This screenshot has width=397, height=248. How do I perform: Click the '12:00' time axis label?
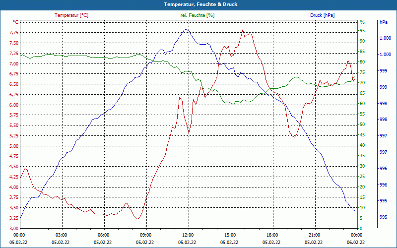(x=188, y=235)
